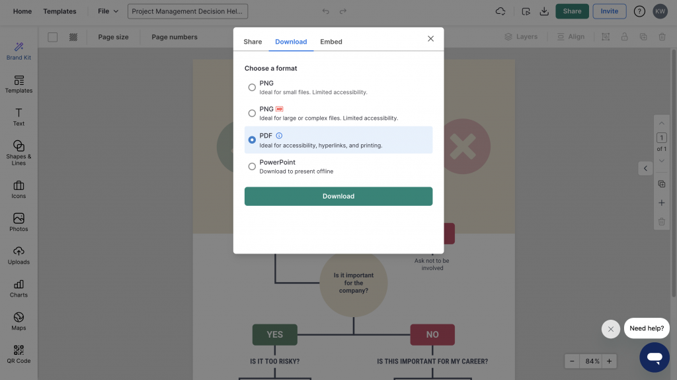Switch to the Embed tab
This screenshot has height=380, width=677.
click(x=331, y=42)
